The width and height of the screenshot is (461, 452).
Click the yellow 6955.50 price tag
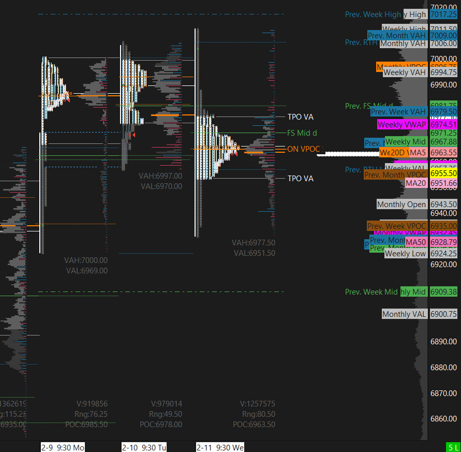point(444,173)
